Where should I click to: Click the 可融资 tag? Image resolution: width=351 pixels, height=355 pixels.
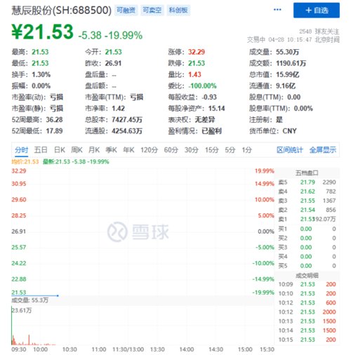126,11
